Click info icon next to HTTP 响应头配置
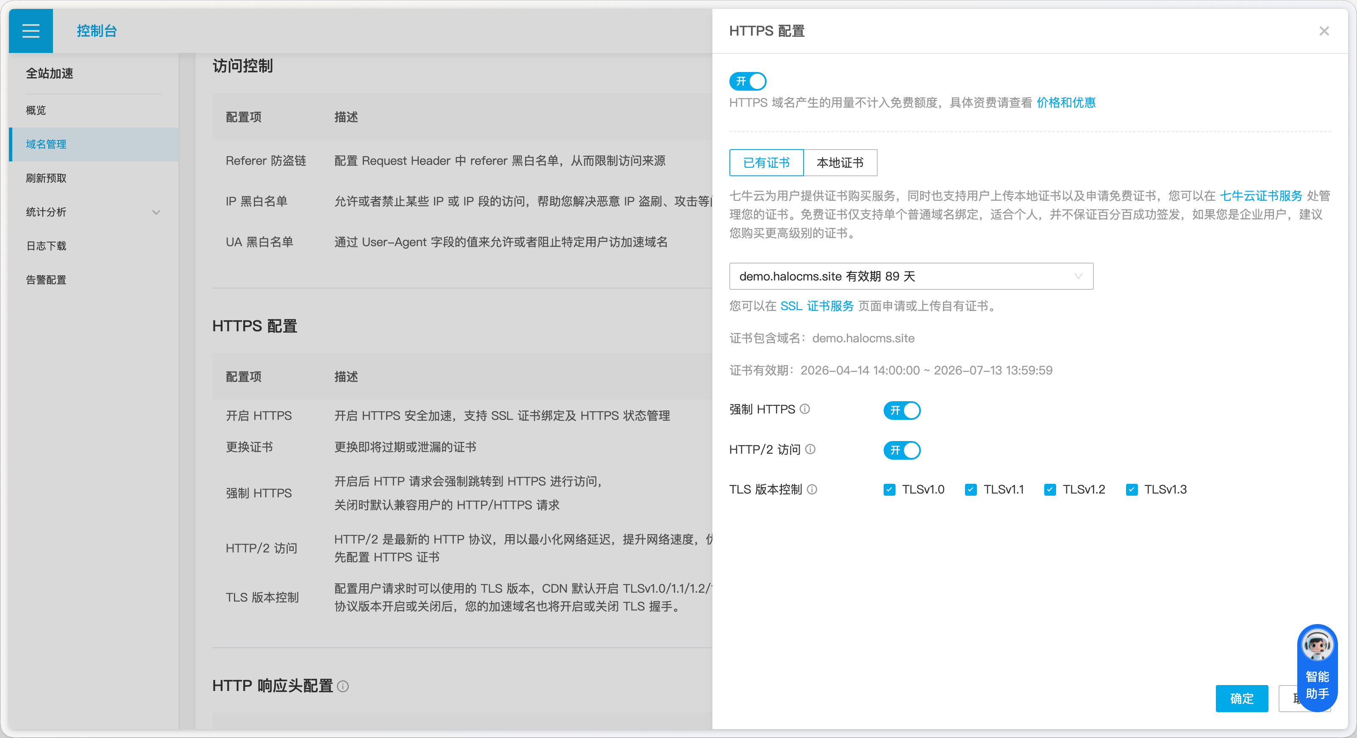This screenshot has height=738, width=1357. point(343,686)
